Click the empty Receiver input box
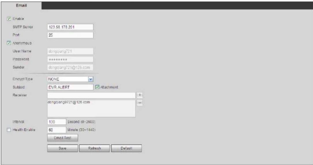The image size is (313, 165). (92, 95)
